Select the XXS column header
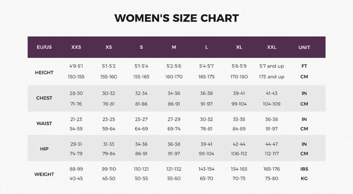 pyautogui.click(x=76, y=47)
